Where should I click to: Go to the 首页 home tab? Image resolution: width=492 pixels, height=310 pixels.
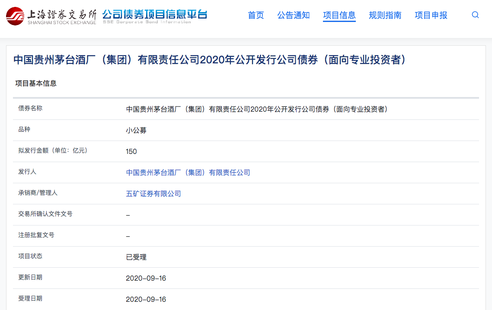[256, 15]
